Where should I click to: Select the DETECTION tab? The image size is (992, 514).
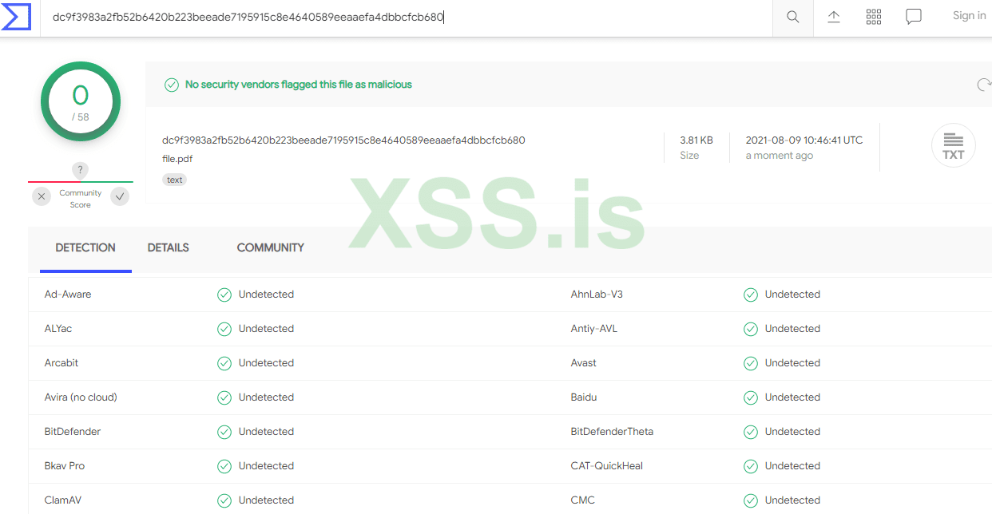coord(85,248)
